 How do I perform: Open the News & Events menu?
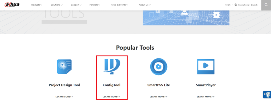119,5
